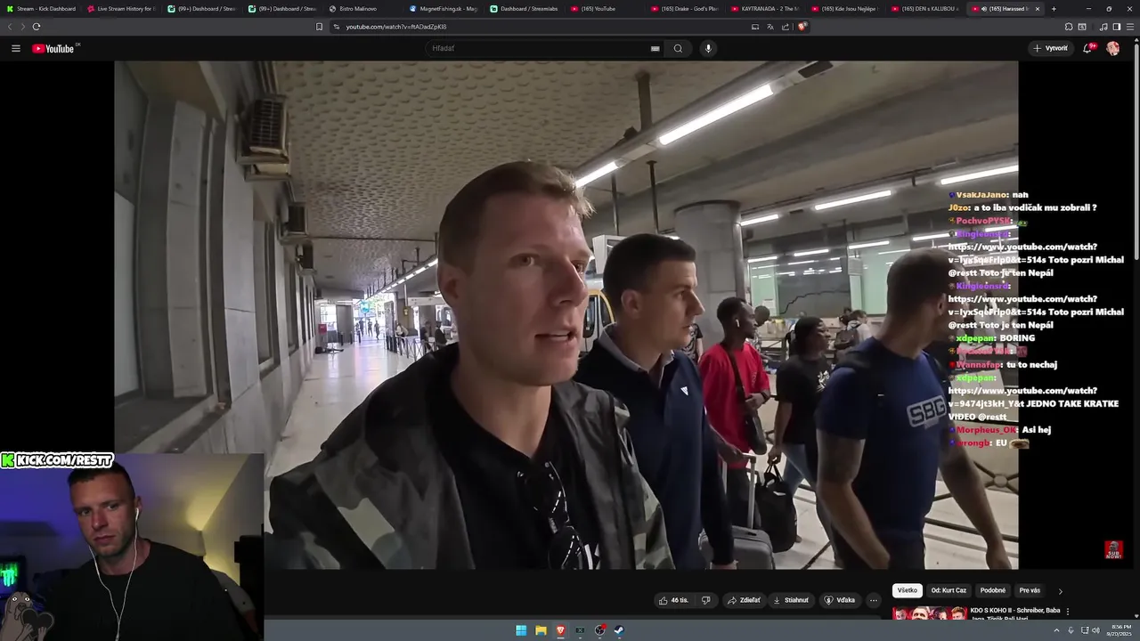Image resolution: width=1140 pixels, height=641 pixels.
Task: Switch to (165) Kde Jsou Nejlépe tab
Action: pyautogui.click(x=843, y=9)
